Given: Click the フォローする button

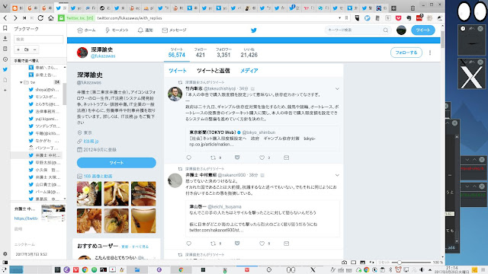Looking at the screenshot, I should (x=406, y=53).
